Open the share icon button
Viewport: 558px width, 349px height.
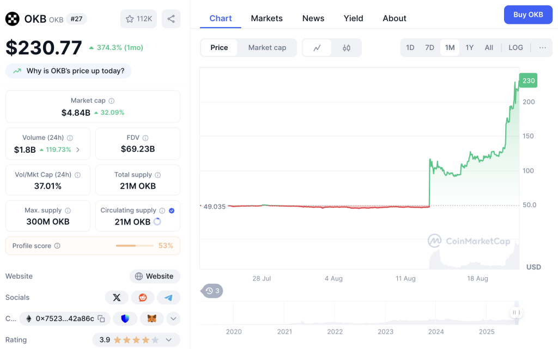(171, 19)
